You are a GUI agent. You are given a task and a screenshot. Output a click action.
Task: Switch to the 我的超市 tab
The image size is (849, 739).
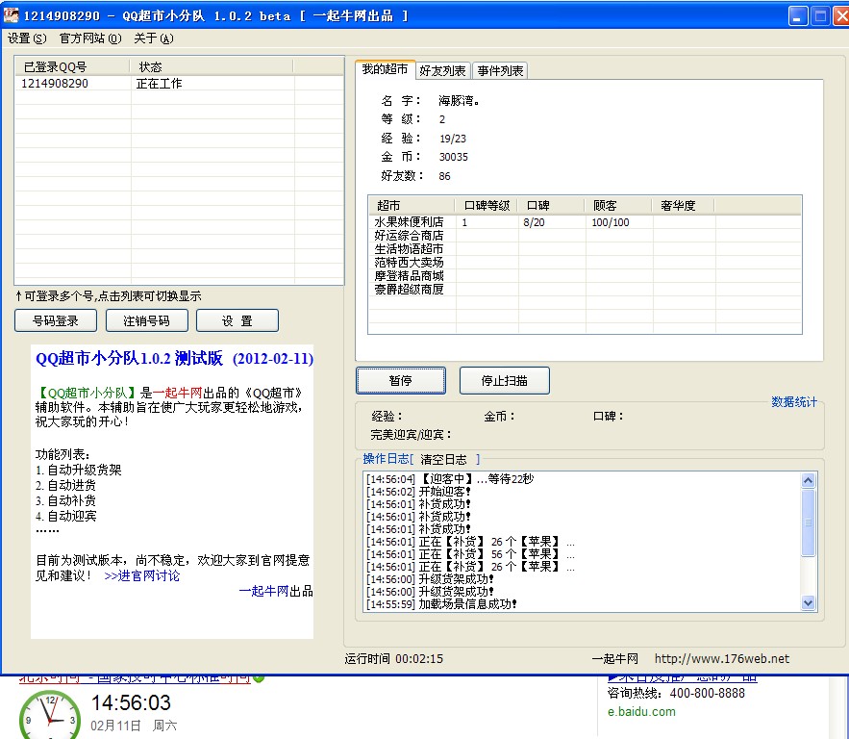pyautogui.click(x=385, y=69)
